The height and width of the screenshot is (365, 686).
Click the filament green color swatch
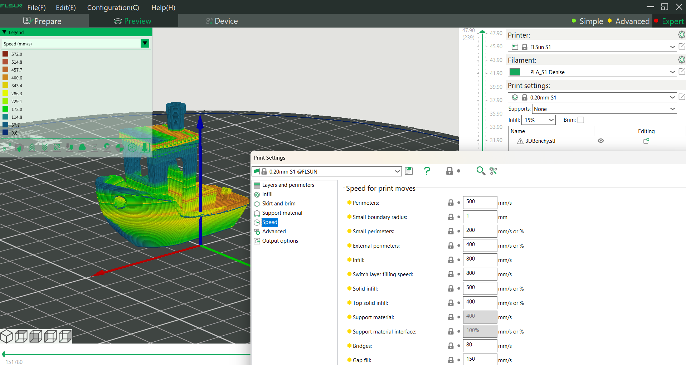(515, 72)
